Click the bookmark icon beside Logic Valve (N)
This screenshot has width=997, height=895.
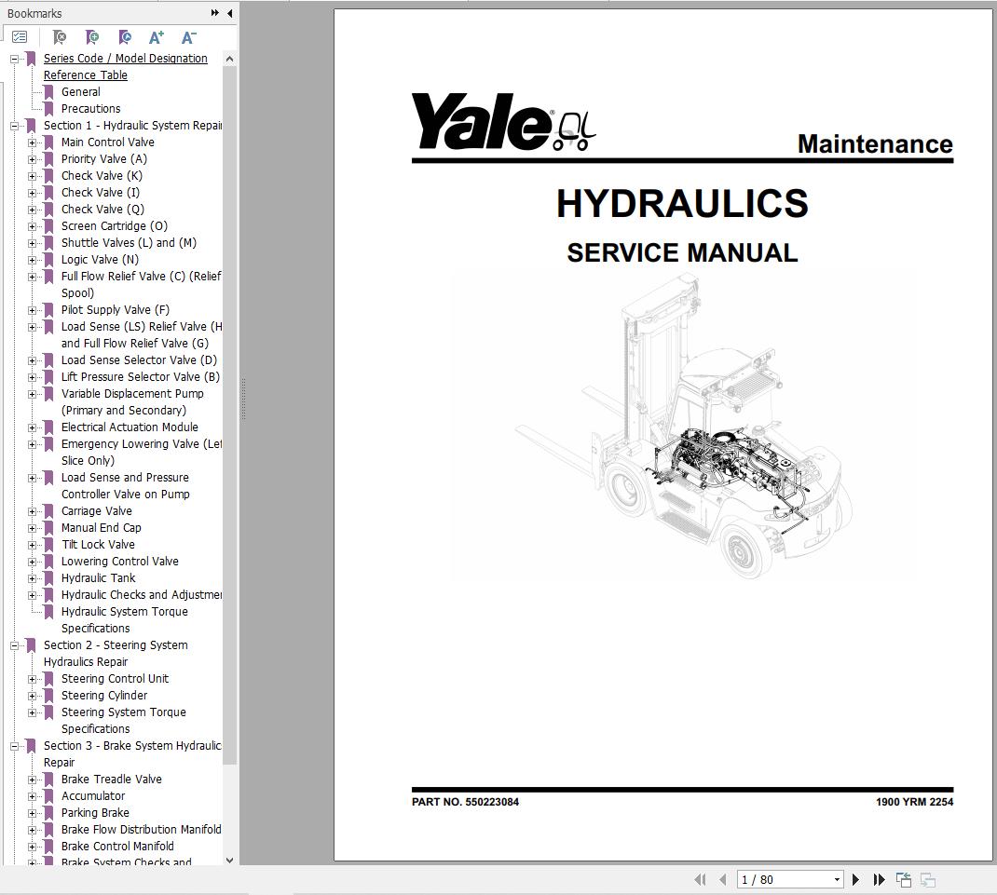click(x=48, y=260)
